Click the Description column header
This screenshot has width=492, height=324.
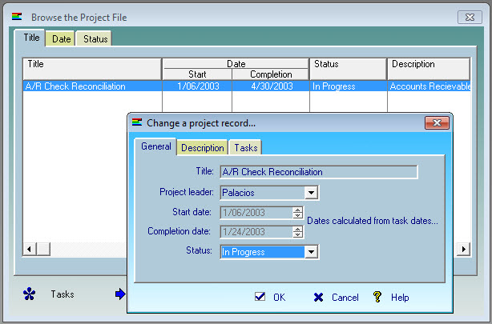[428, 64]
